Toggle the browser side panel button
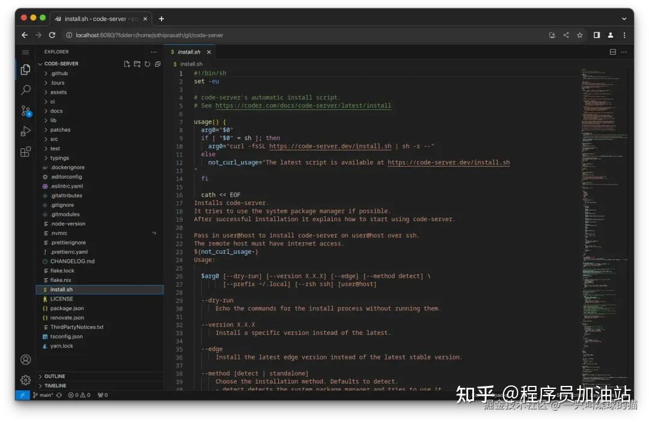 (x=596, y=35)
